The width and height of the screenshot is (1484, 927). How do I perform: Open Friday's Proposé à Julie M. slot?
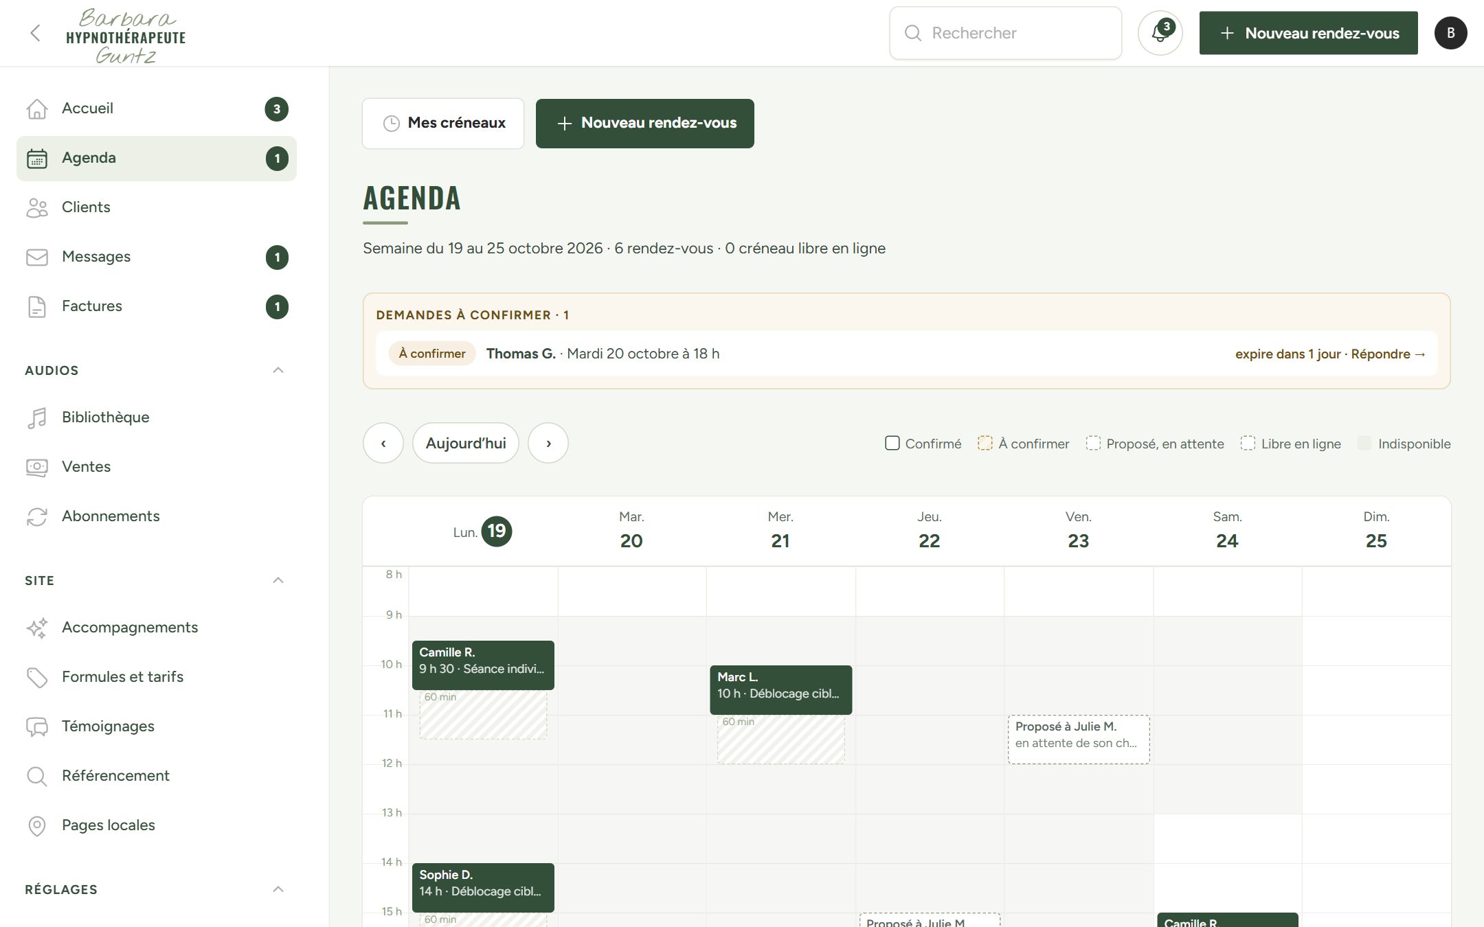tap(1079, 740)
